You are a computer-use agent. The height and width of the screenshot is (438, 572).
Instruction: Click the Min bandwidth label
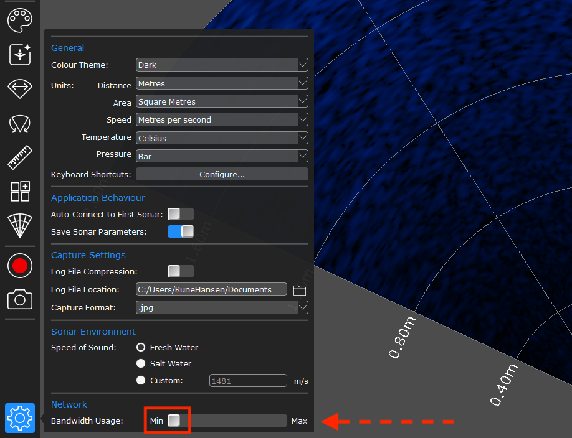pyautogui.click(x=156, y=421)
